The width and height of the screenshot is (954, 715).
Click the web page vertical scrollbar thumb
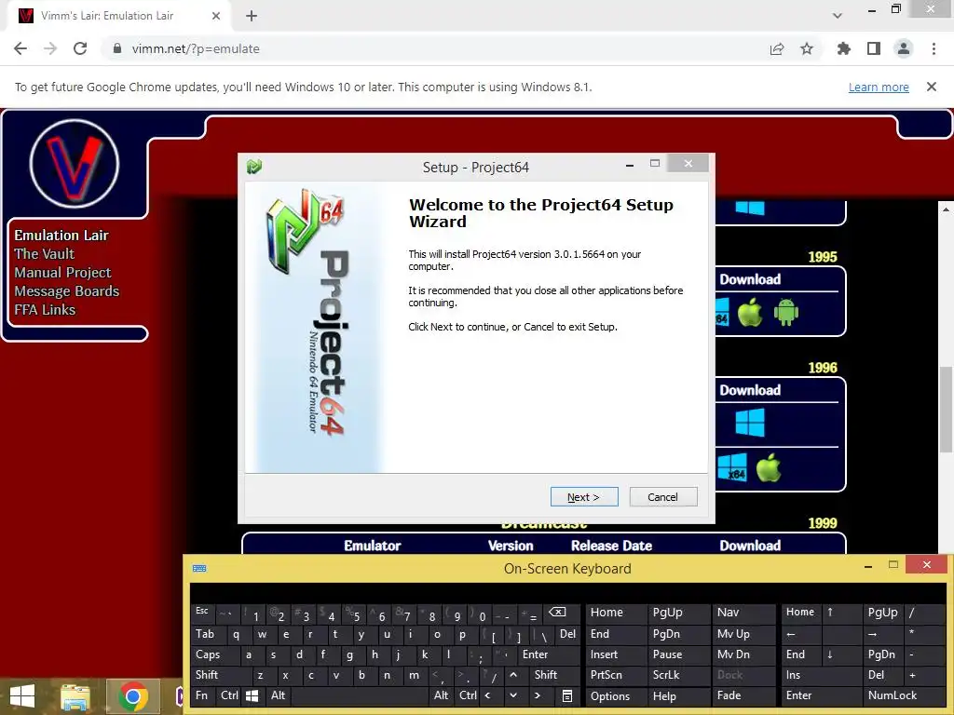pos(946,409)
